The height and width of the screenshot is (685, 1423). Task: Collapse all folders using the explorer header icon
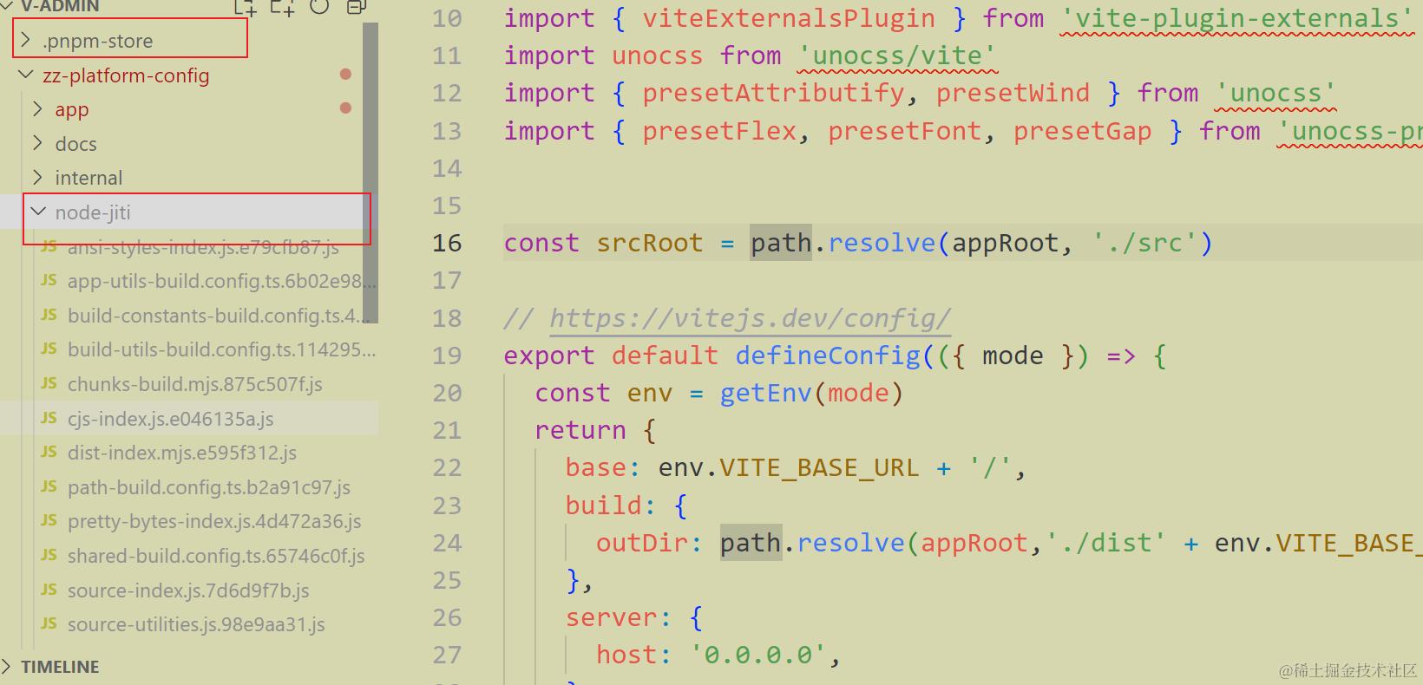tap(356, 6)
